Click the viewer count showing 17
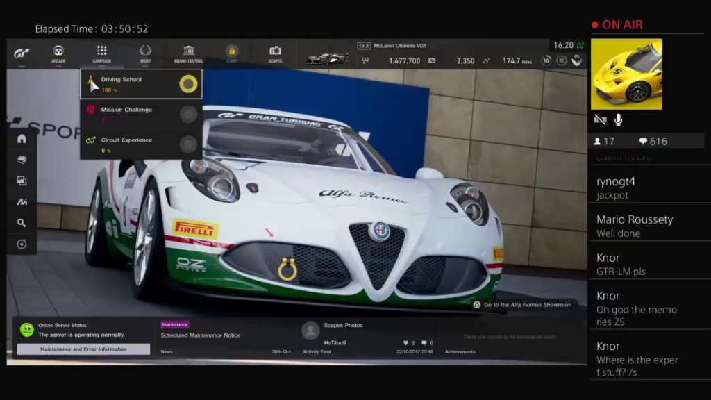The height and width of the screenshot is (400, 711). (x=604, y=142)
